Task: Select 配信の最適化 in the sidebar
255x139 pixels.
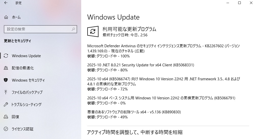Action: [23, 68]
